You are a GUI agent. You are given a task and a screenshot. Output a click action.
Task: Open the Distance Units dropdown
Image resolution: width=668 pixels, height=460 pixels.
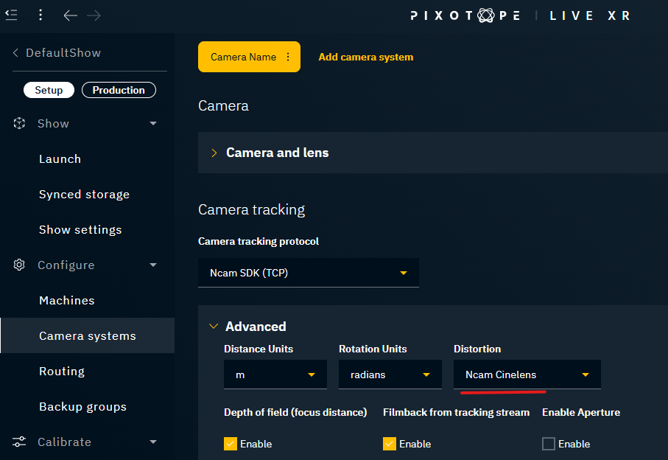tap(275, 374)
